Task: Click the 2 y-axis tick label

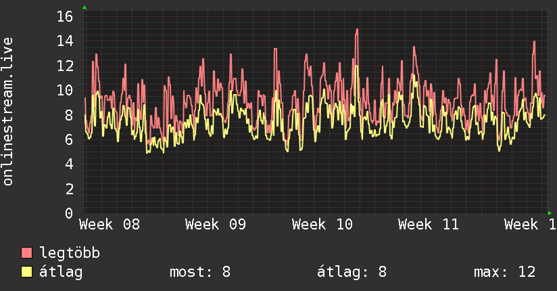Action: coord(69,189)
